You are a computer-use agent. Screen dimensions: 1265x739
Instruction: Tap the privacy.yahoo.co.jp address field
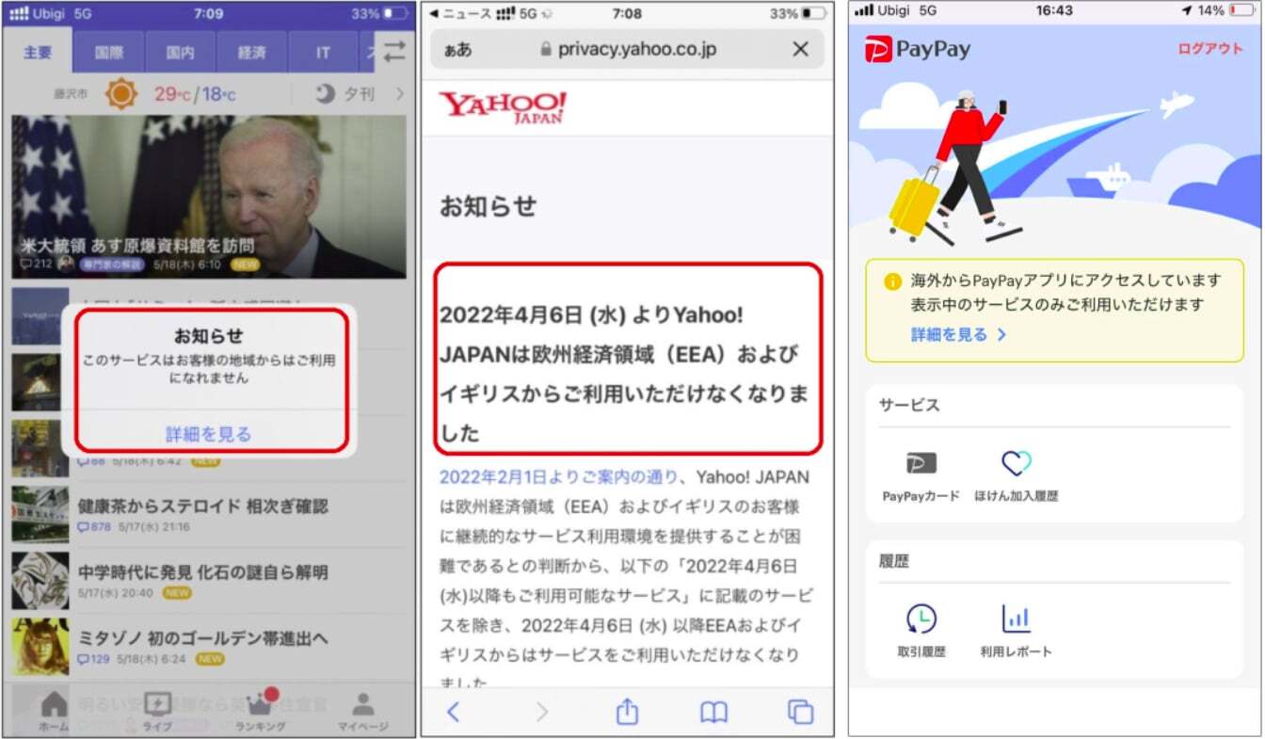(x=628, y=50)
